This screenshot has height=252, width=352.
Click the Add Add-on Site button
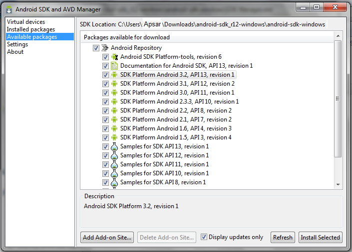click(x=107, y=237)
